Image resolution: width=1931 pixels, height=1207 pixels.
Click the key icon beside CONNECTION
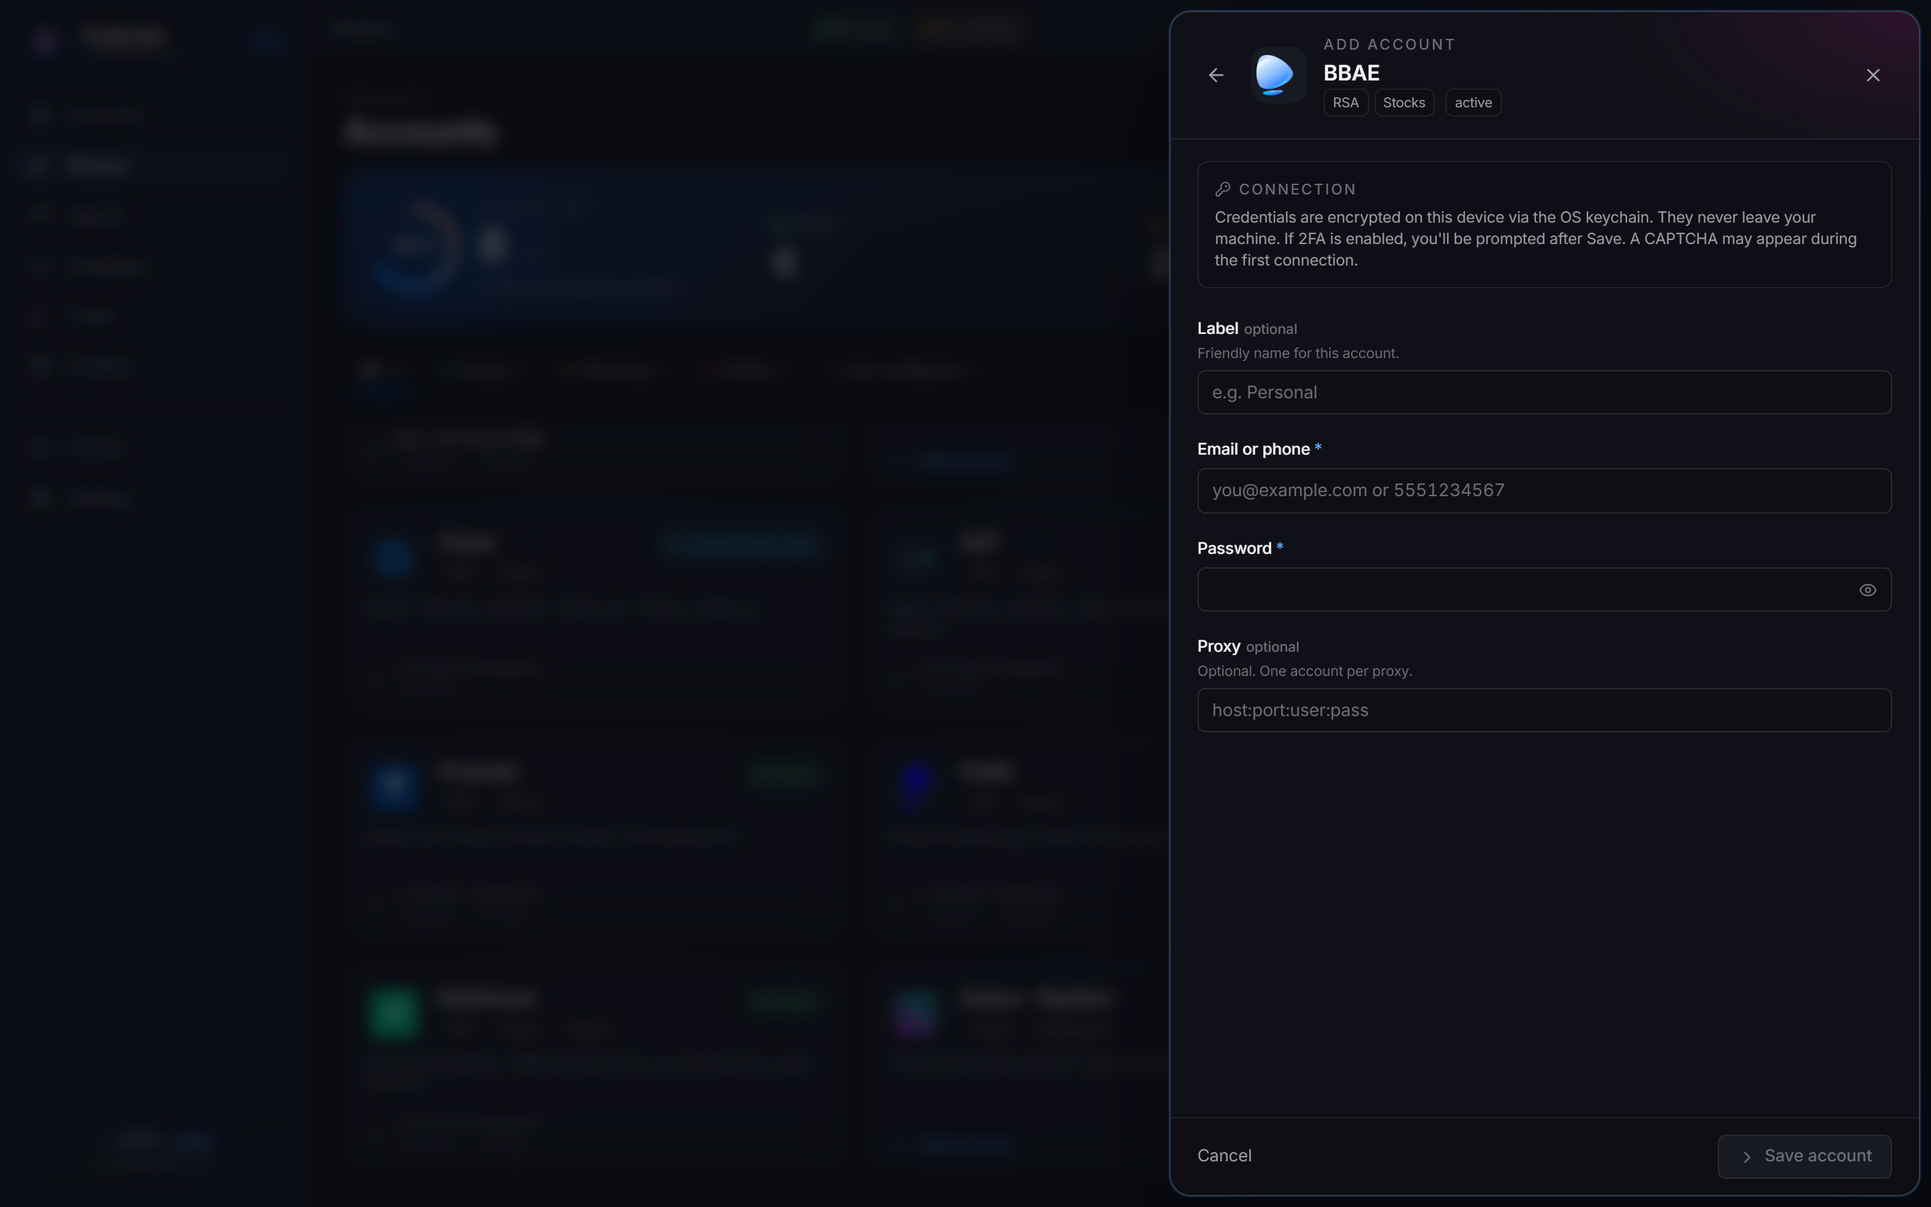(1222, 189)
